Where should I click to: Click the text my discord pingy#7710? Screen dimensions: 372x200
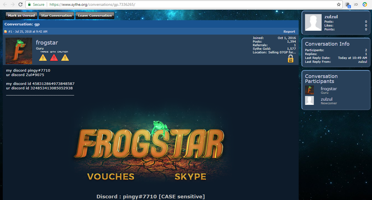[x=28, y=71]
